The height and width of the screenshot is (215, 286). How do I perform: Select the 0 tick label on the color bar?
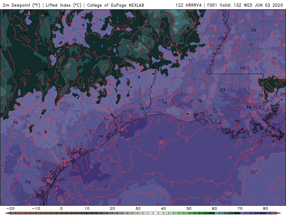pyautogui.click(x=61, y=209)
